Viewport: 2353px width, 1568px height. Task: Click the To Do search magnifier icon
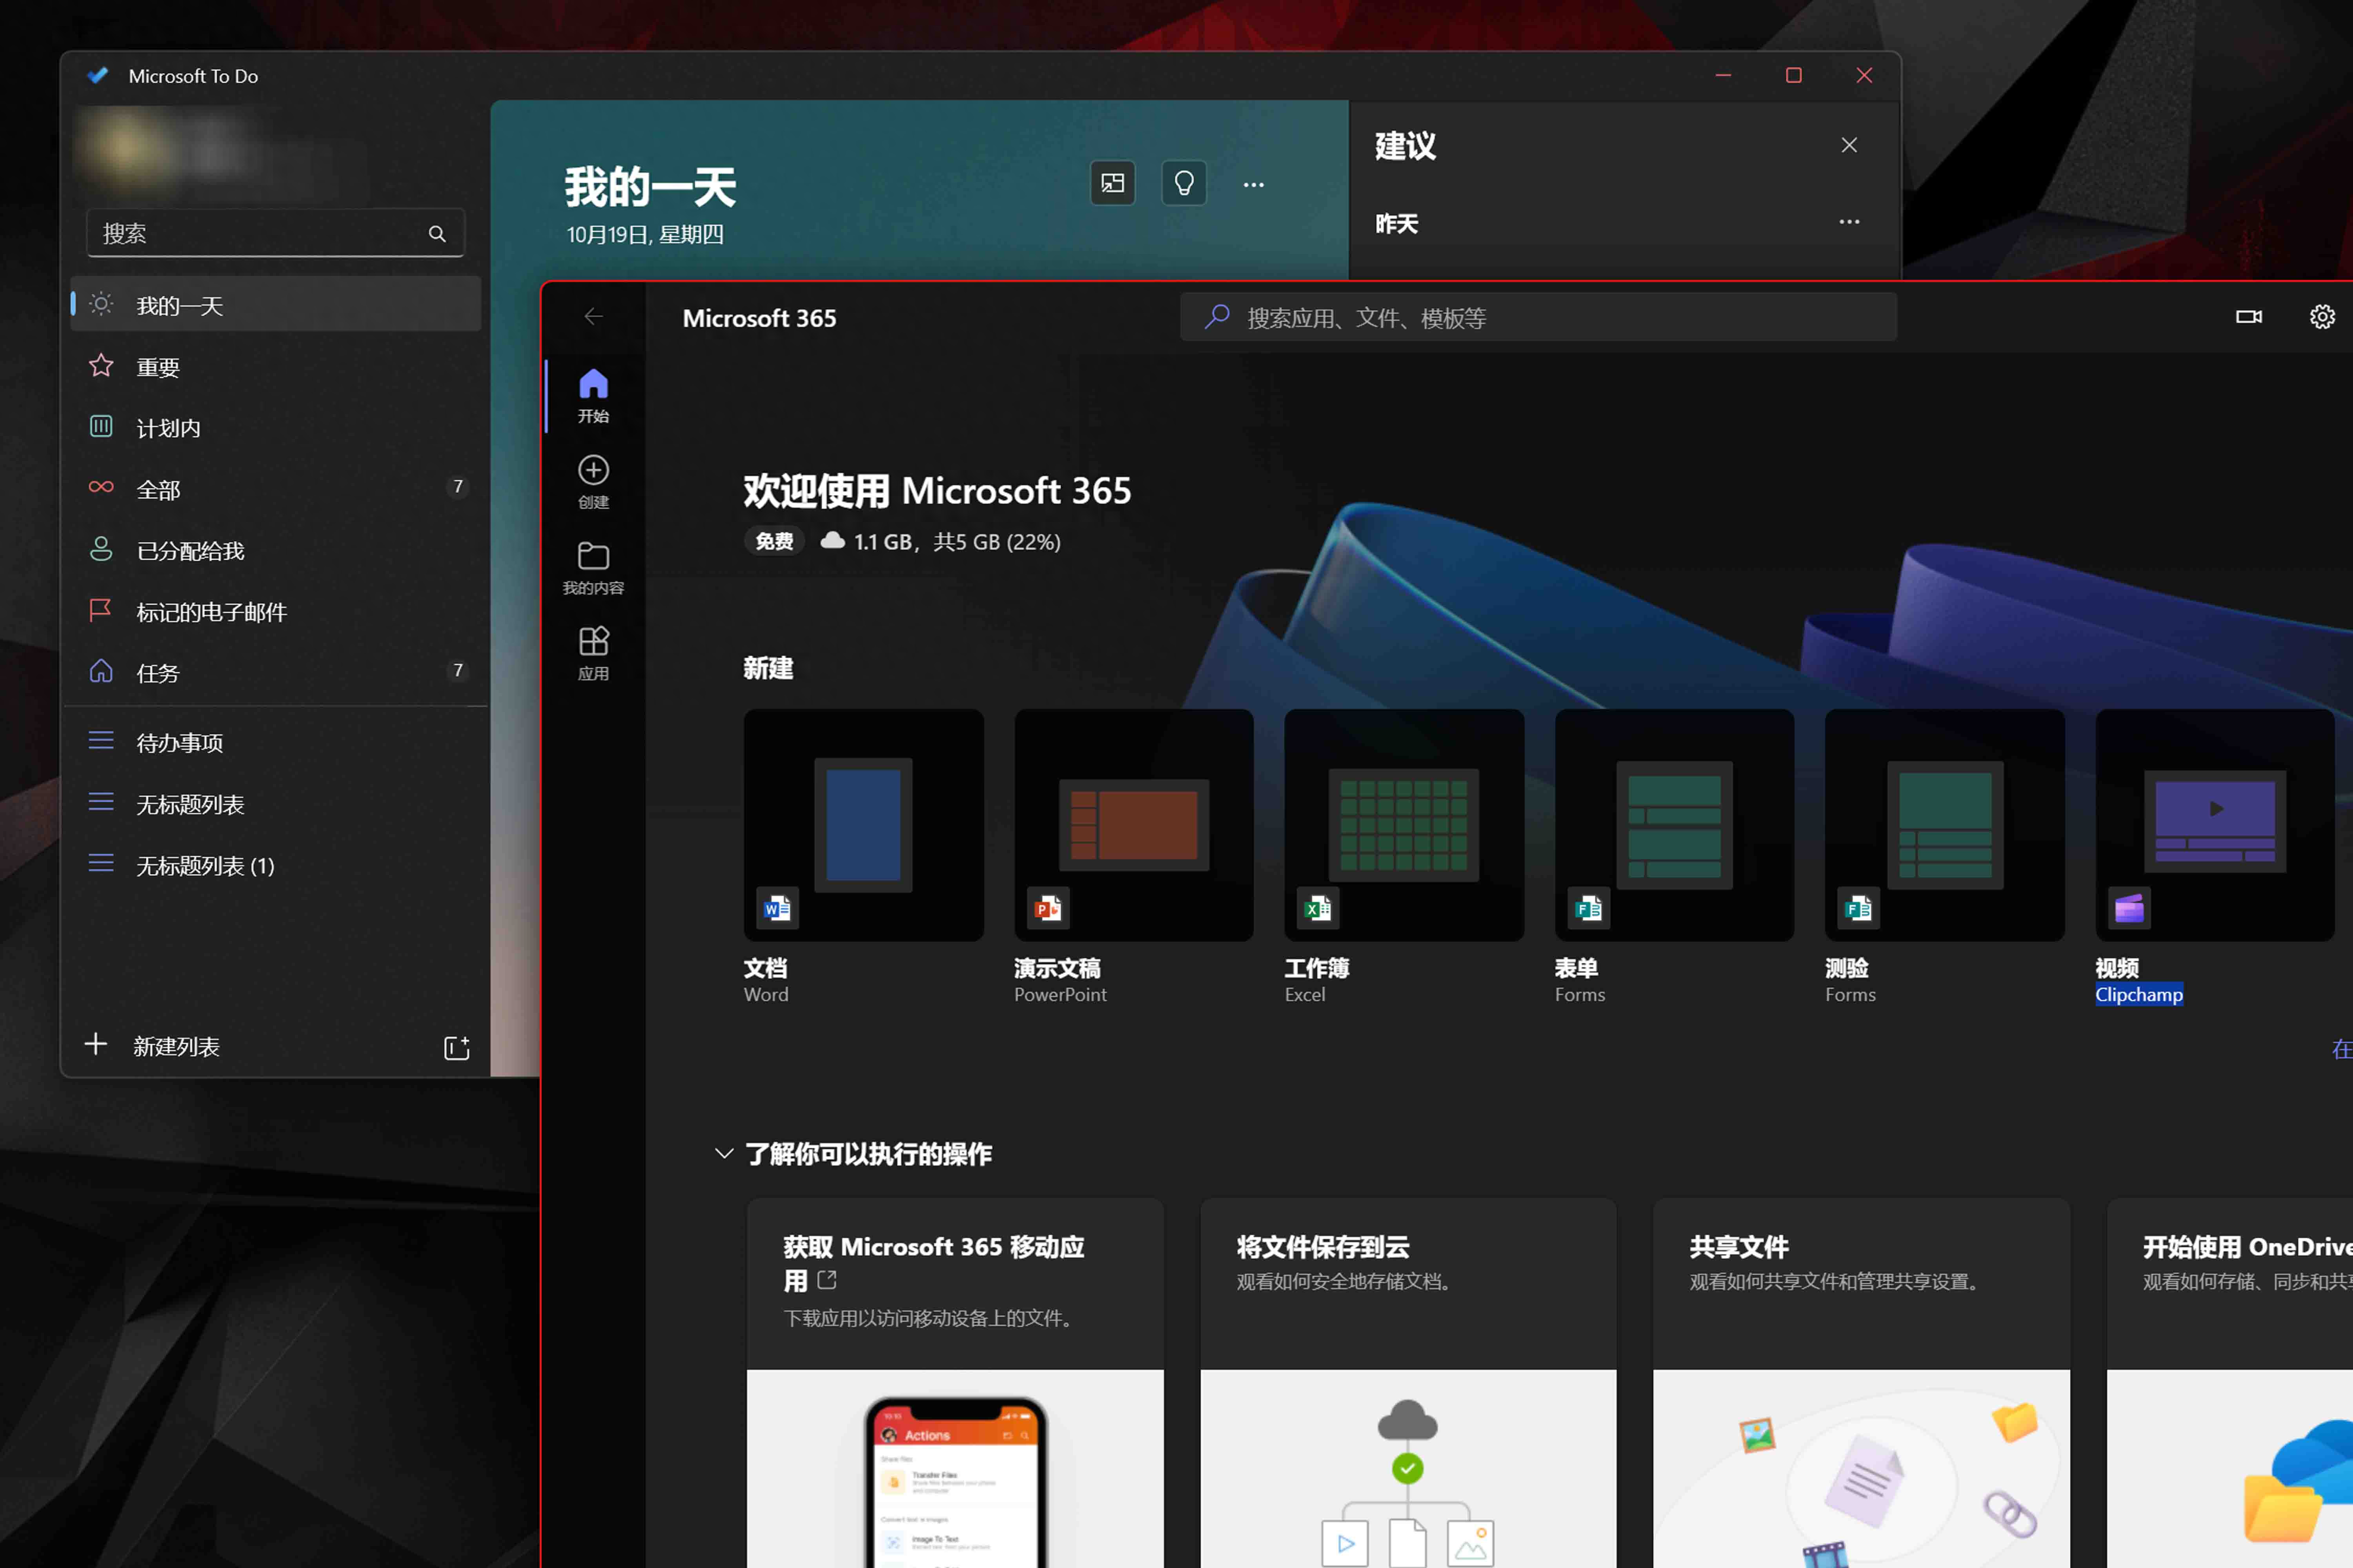[x=437, y=233]
